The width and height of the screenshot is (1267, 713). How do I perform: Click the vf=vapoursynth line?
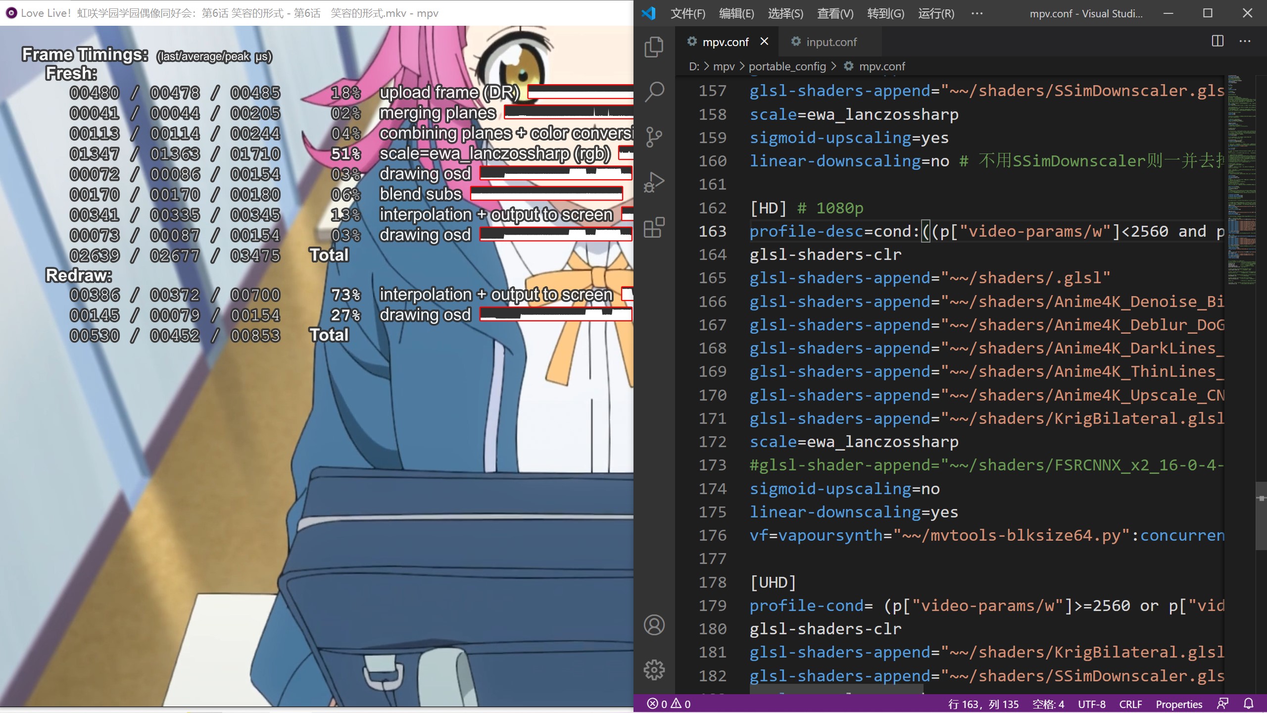(x=987, y=535)
